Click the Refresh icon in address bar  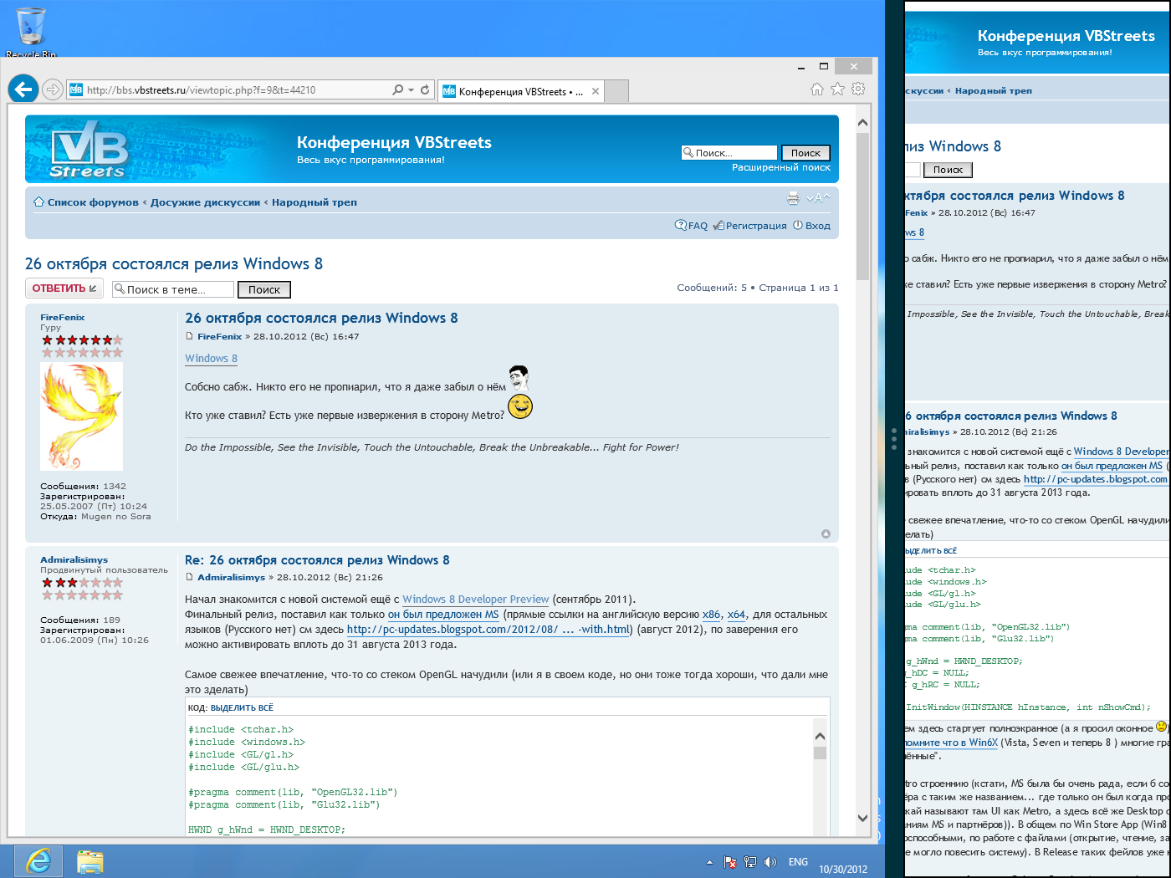425,89
